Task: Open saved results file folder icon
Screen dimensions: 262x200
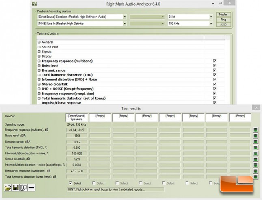Action: click(x=8, y=188)
